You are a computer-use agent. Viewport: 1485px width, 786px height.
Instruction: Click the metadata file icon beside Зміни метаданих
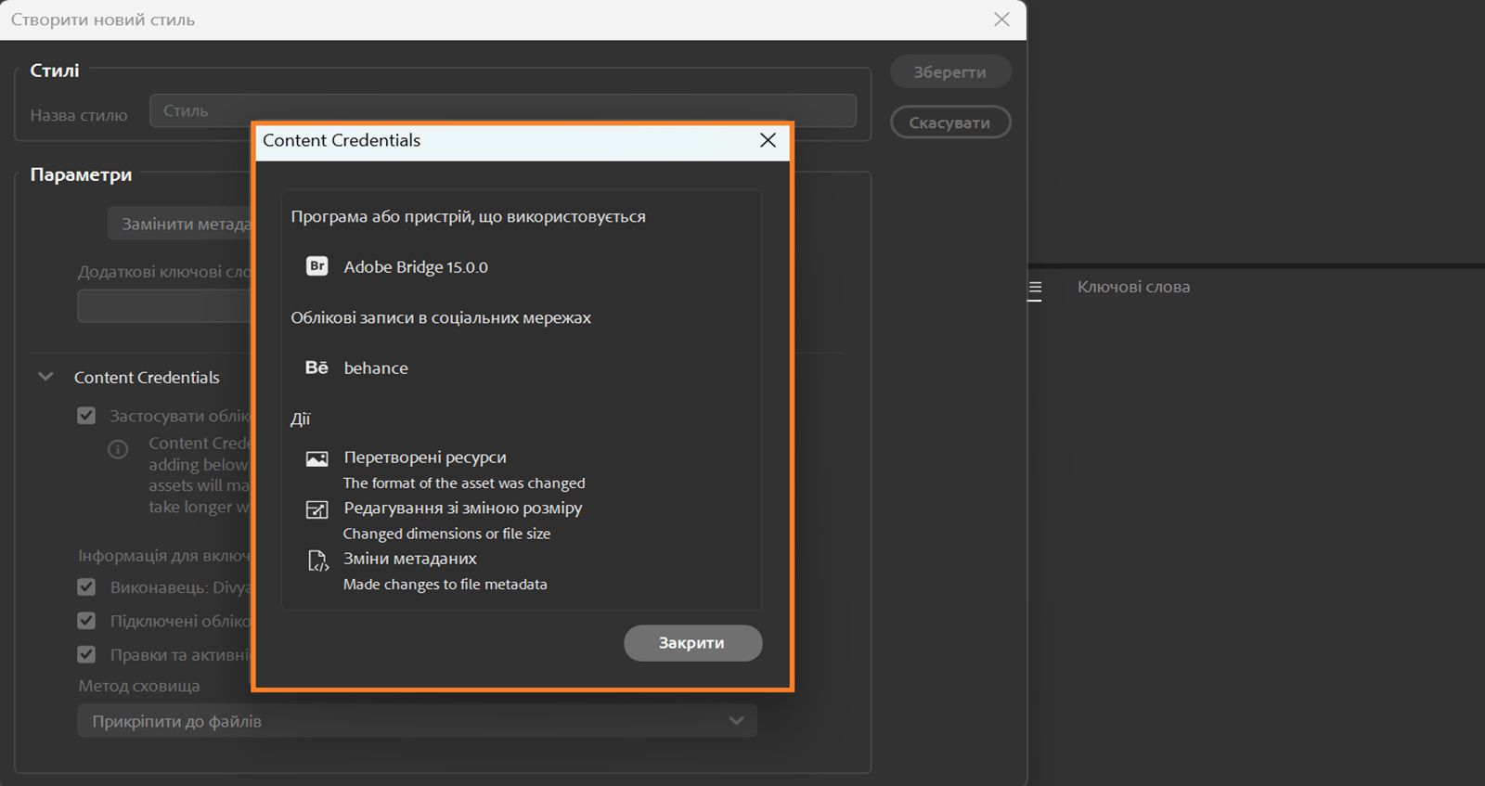pyautogui.click(x=317, y=561)
